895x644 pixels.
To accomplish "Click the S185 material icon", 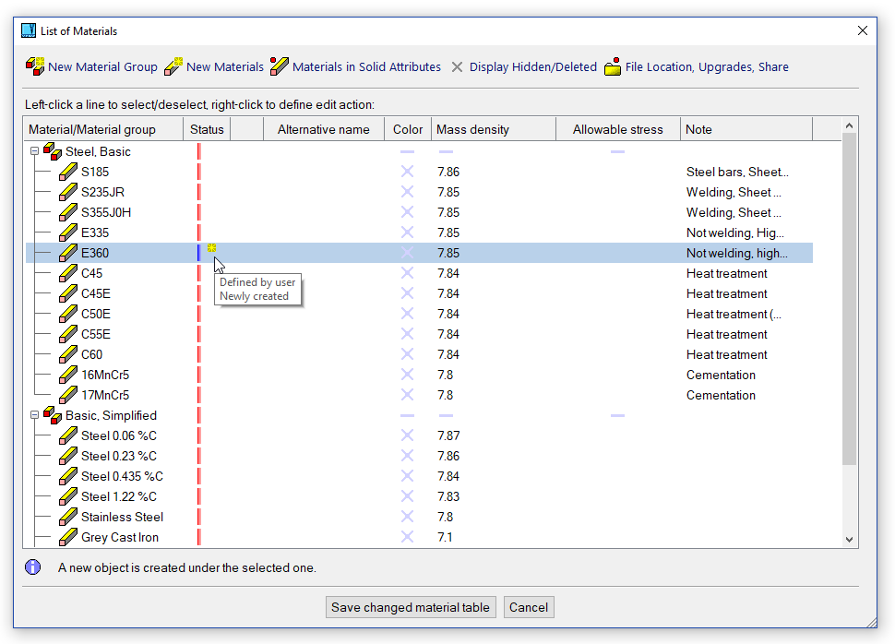I will (x=68, y=172).
